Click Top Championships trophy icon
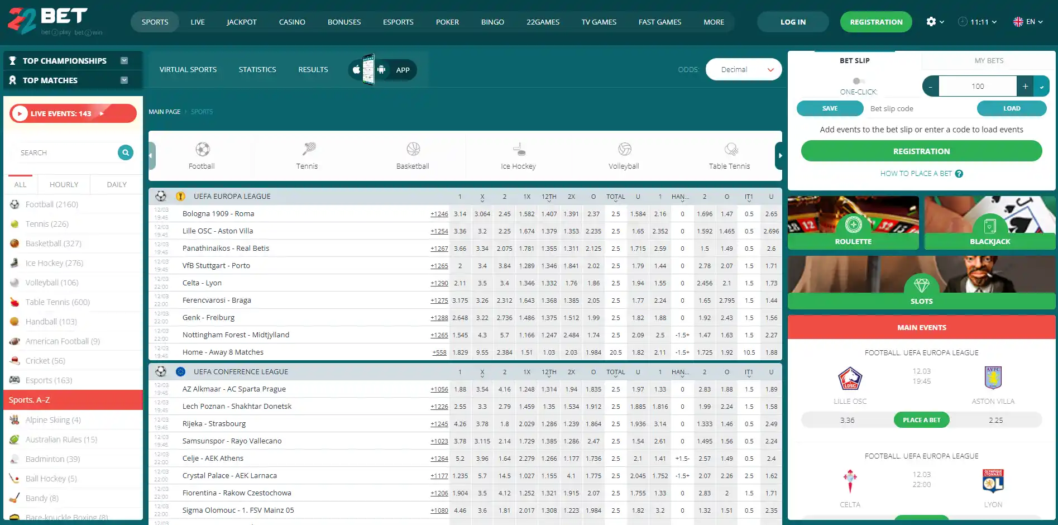Image resolution: width=1058 pixels, height=525 pixels. coord(12,60)
